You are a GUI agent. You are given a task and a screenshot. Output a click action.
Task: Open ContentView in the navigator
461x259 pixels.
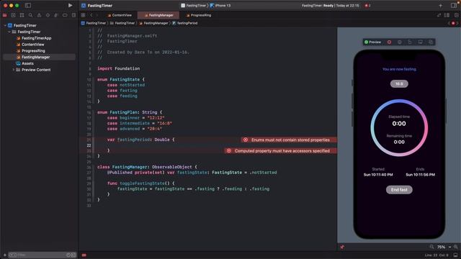[x=30, y=45]
